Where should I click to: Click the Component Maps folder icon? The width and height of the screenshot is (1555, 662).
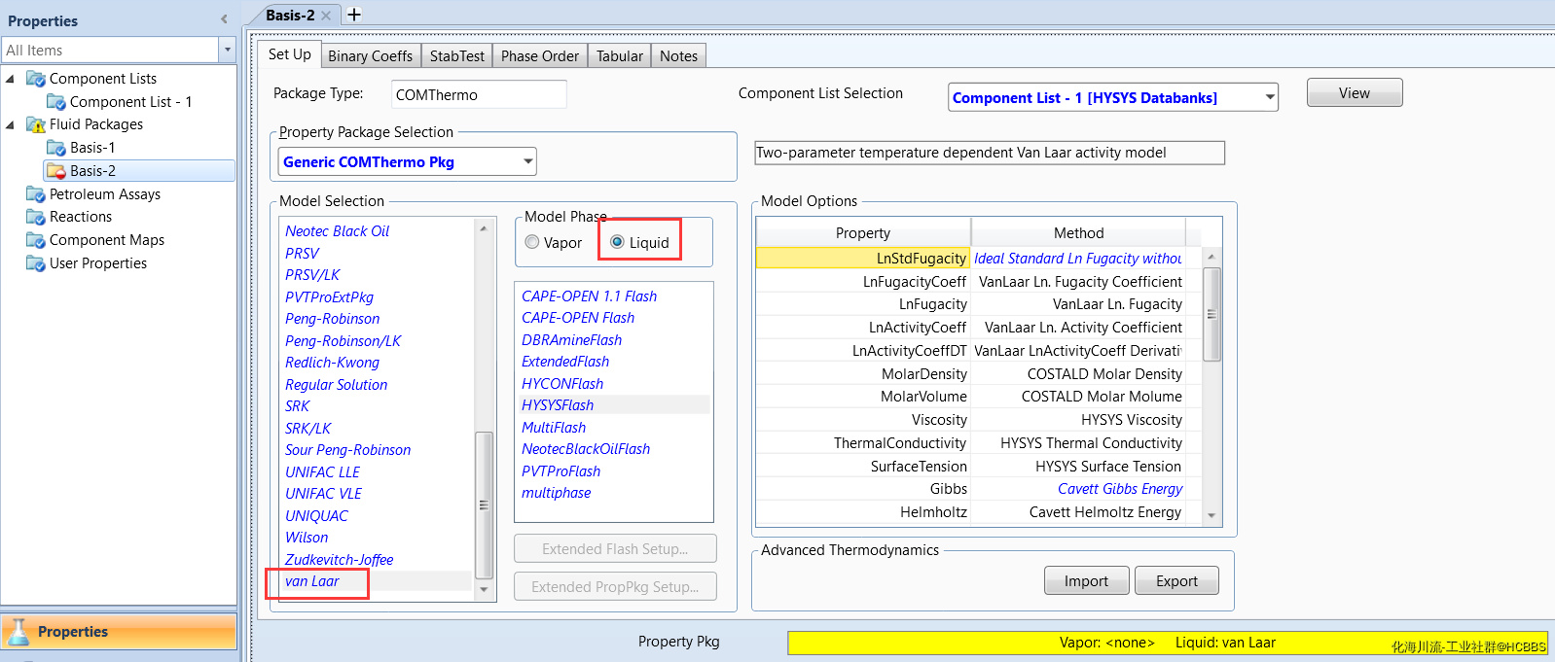coord(36,240)
